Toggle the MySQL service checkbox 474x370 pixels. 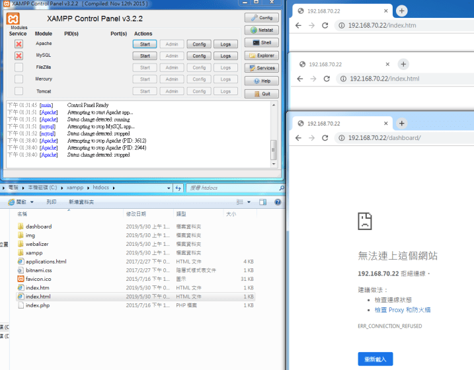point(19,55)
